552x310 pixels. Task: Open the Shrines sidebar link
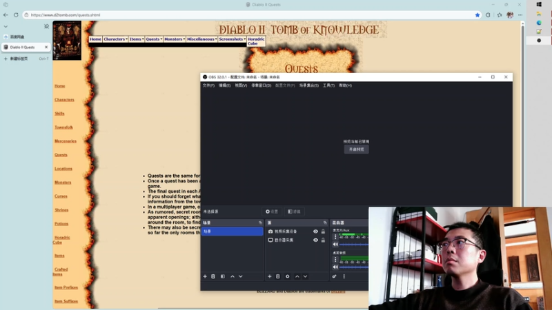point(61,210)
